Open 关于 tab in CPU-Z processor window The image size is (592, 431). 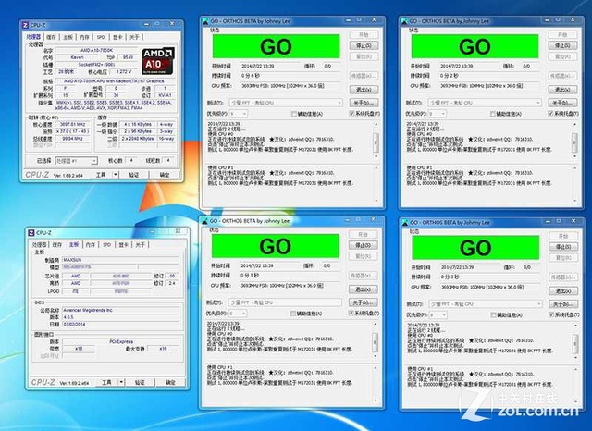[x=134, y=37]
